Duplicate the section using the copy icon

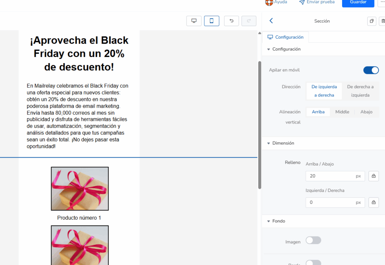371,21
